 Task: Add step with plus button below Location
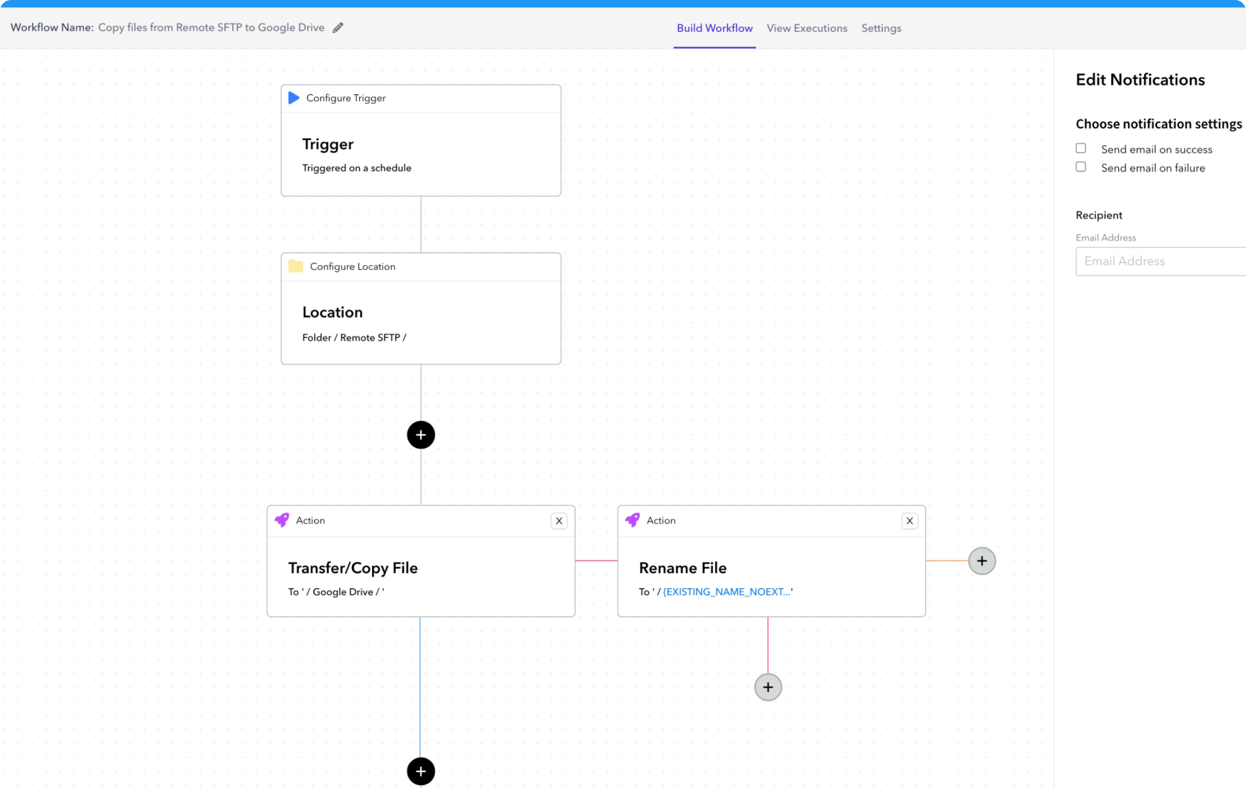tap(421, 435)
